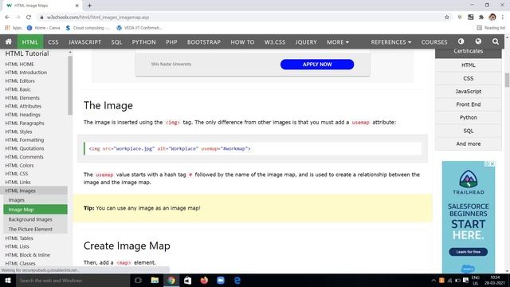Open the Home - Canva bookmark
The height and width of the screenshot is (287, 510).
coord(44,28)
